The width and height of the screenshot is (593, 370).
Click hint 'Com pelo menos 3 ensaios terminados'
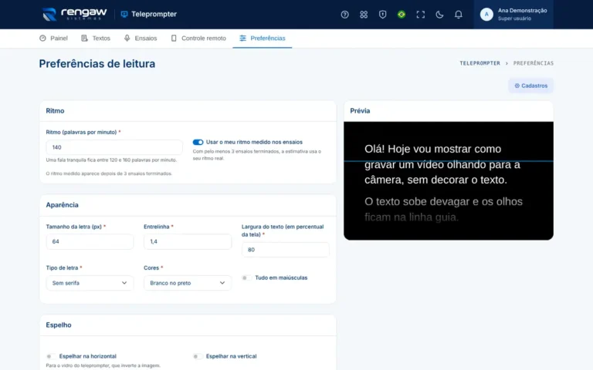[257, 155]
